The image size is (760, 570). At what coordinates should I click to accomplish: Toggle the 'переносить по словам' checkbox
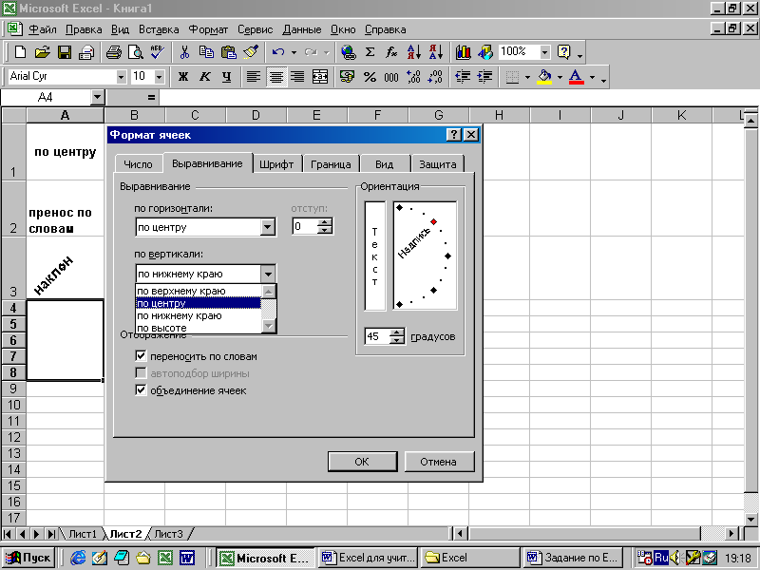(141, 355)
